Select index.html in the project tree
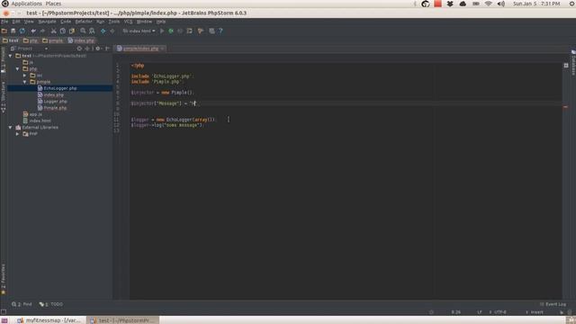 pos(37,121)
